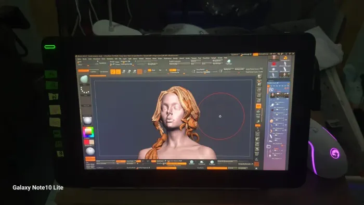The image size is (364, 205).
Task: Open the Document menu
Action: (x=97, y=59)
